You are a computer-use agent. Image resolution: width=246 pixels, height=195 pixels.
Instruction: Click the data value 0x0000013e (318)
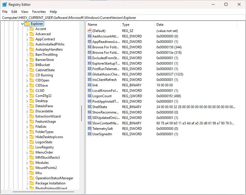pos(169,53)
